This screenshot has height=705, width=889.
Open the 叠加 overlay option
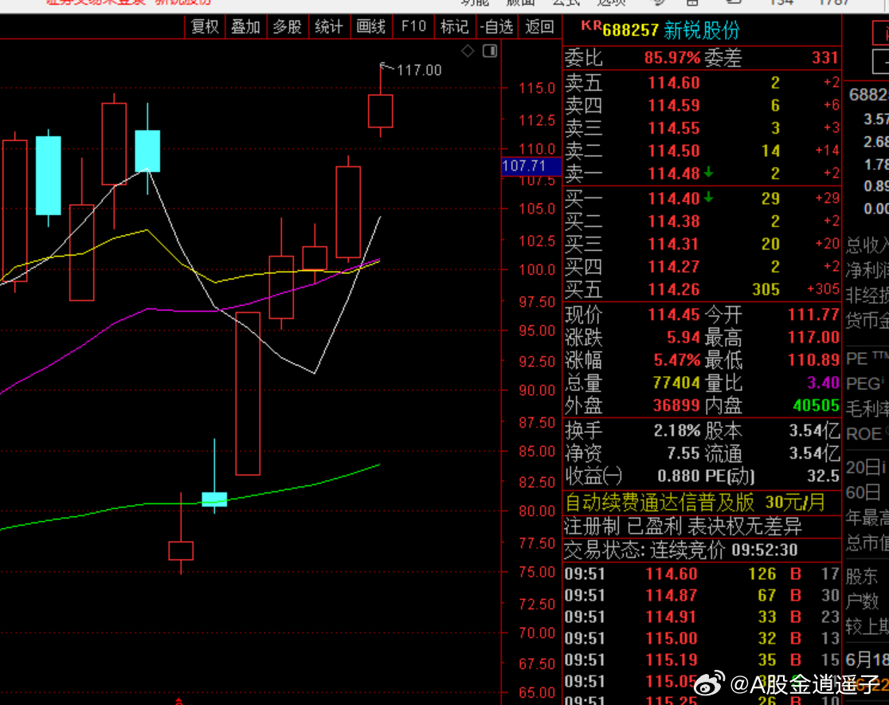point(245,26)
